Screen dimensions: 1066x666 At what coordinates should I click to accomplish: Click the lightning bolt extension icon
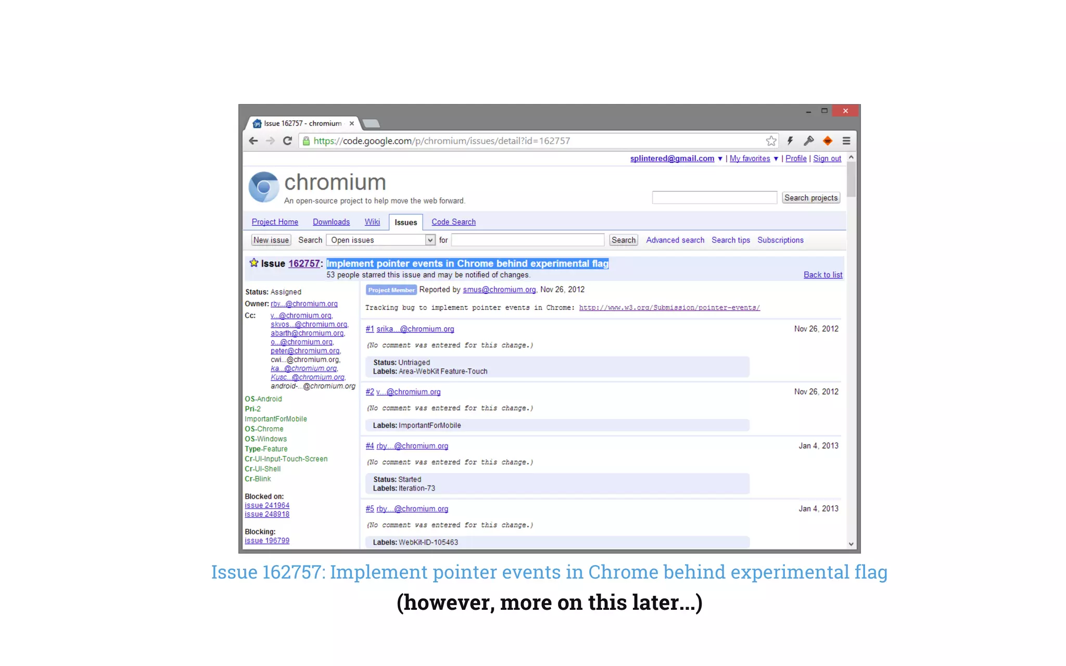point(790,141)
